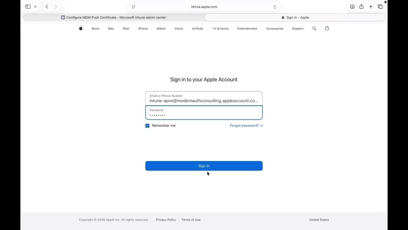Open the Share icon in toolbar
This screenshot has width=408, height=230.
(x=361, y=7)
